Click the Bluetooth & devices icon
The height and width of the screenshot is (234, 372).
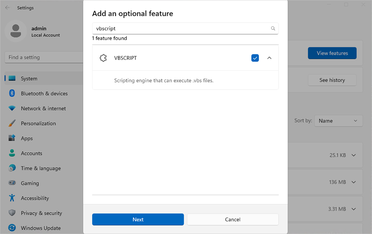pyautogui.click(x=12, y=93)
